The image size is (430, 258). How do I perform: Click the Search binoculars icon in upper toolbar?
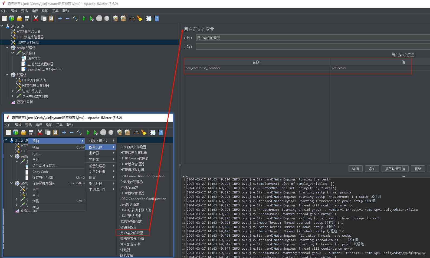coord(132,18)
